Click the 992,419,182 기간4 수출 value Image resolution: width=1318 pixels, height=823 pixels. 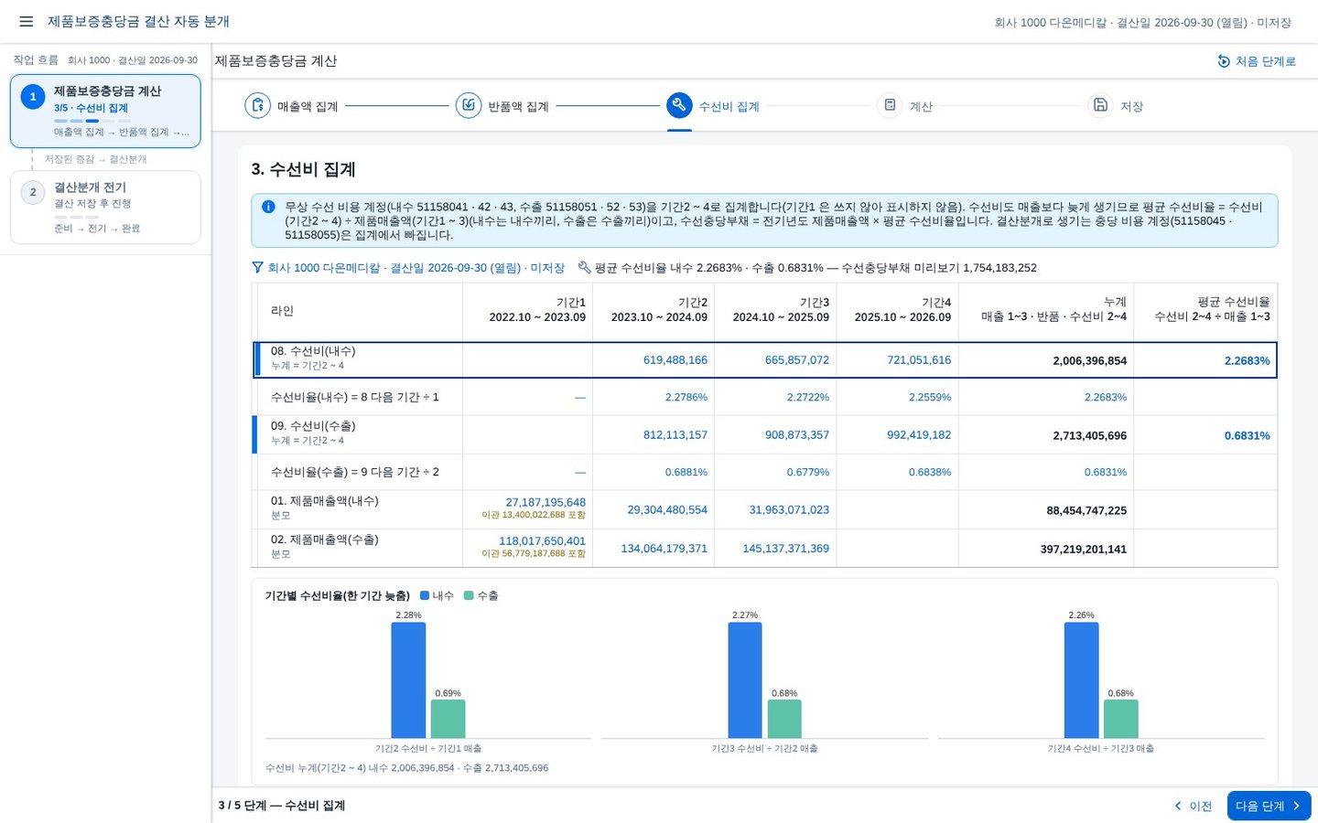pyautogui.click(x=919, y=435)
